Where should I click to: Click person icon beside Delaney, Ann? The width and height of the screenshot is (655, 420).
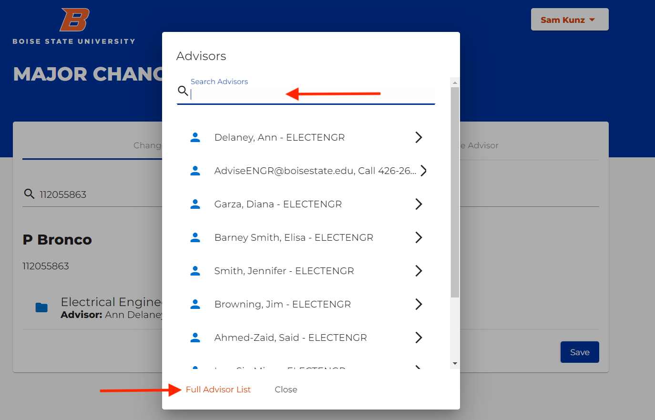195,137
